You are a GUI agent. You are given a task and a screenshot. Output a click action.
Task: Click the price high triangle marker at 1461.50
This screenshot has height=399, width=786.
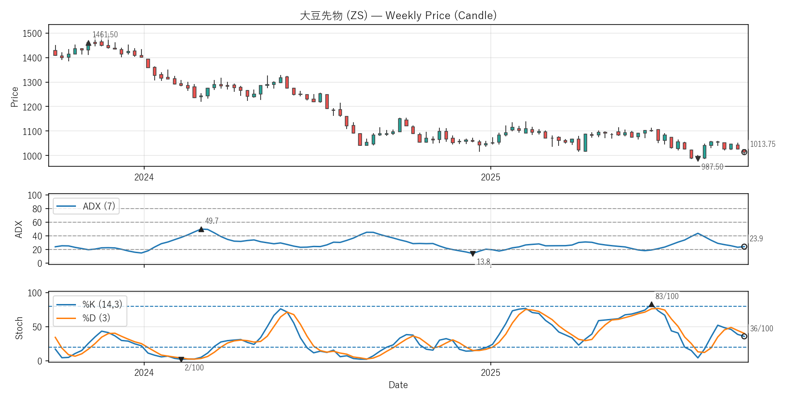click(88, 43)
